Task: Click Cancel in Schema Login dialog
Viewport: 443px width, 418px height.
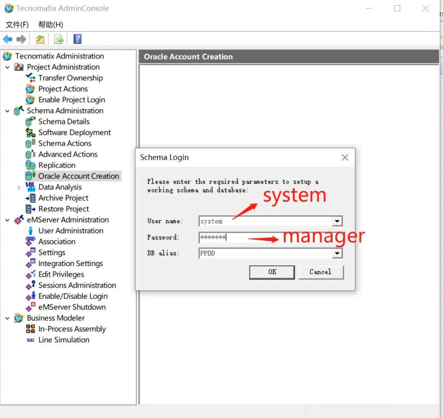Action: click(321, 272)
